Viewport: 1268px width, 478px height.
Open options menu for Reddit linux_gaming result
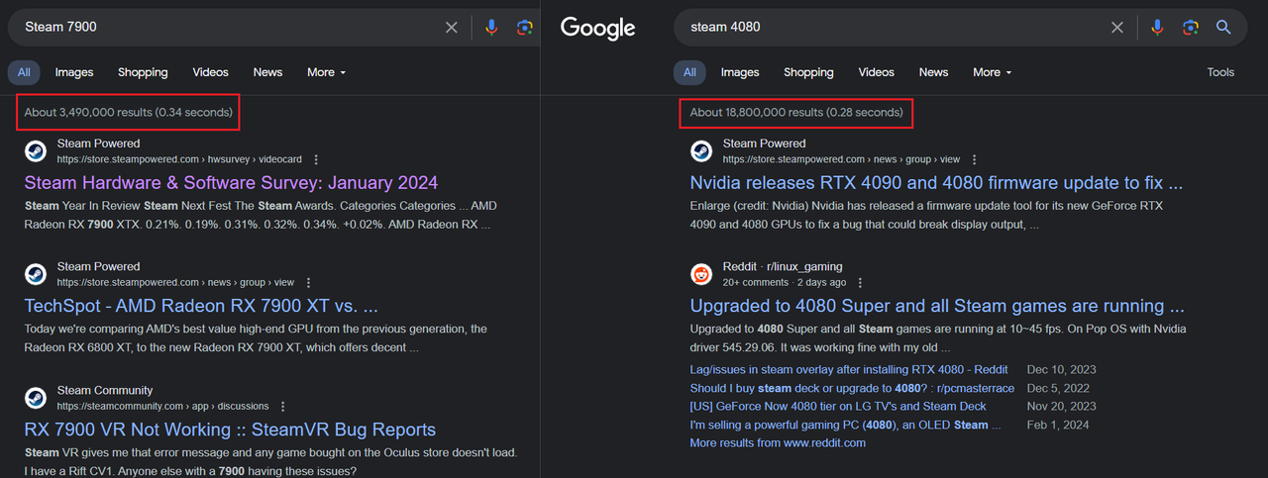pos(860,282)
